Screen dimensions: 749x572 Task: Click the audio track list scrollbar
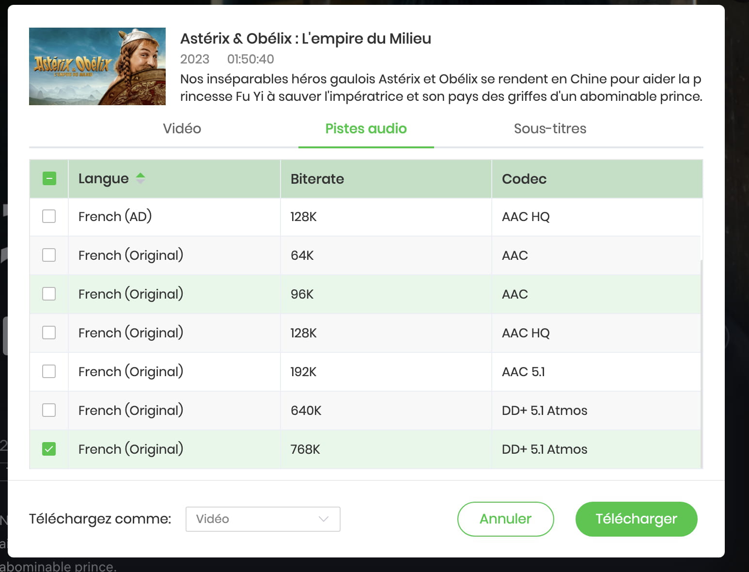coord(702,364)
